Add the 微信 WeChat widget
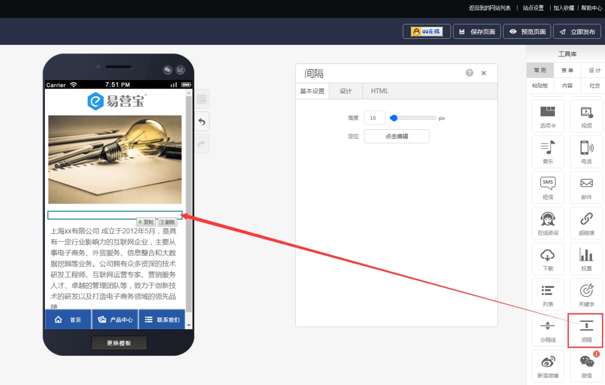Screen dimensions: 605x385 pyautogui.click(x=586, y=366)
